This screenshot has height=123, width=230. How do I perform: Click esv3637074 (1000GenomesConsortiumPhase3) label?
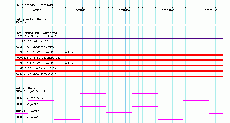[x=47, y=63]
